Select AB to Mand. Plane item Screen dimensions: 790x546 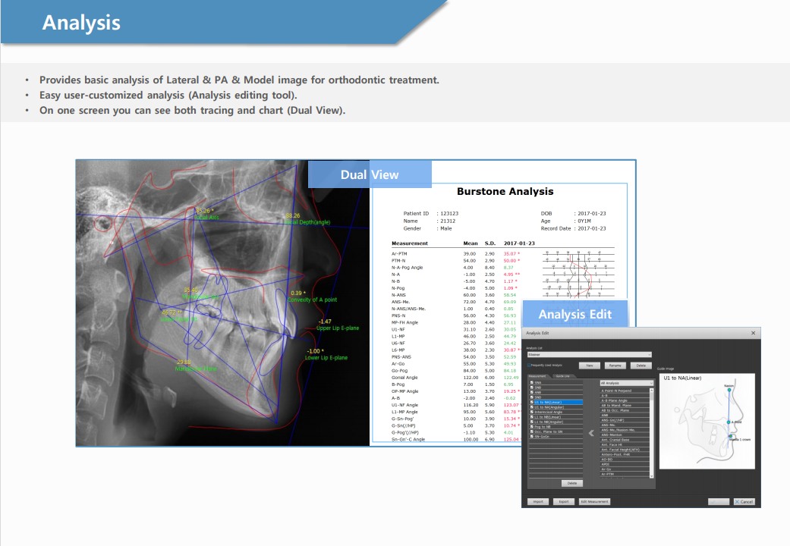tap(625, 406)
